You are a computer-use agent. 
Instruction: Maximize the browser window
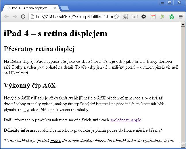(x=170, y=2)
